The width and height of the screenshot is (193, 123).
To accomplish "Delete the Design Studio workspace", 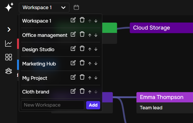I will click(82, 49).
